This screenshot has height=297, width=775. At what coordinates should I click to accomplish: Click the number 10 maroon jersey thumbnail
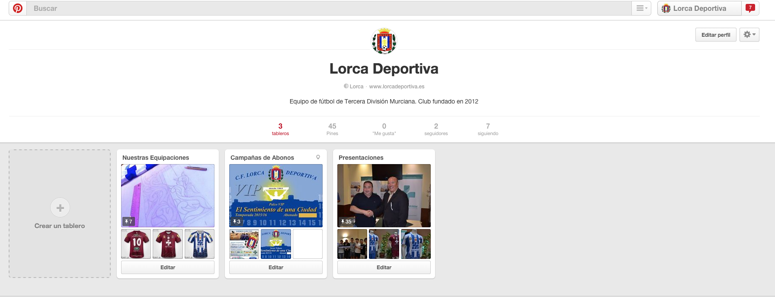pyautogui.click(x=136, y=244)
